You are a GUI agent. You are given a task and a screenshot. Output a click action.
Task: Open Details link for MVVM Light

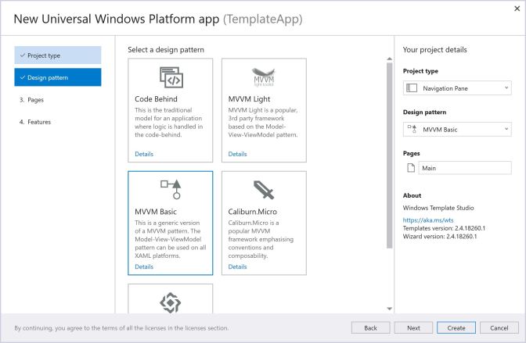[237, 154]
